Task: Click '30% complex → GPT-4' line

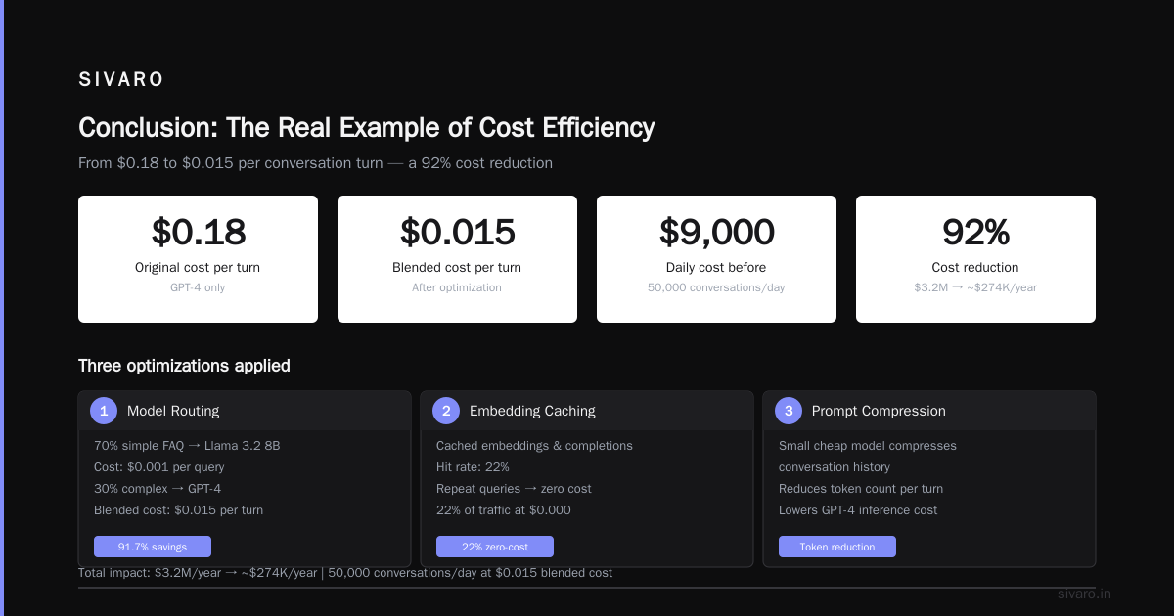Action: tap(157, 489)
